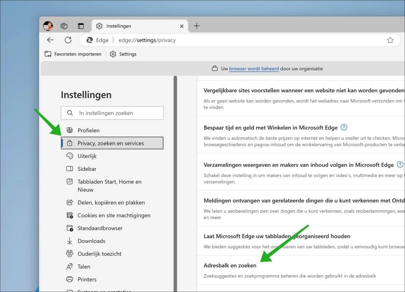Click the Instellingen tab title
405x292 pixels.
point(119,26)
